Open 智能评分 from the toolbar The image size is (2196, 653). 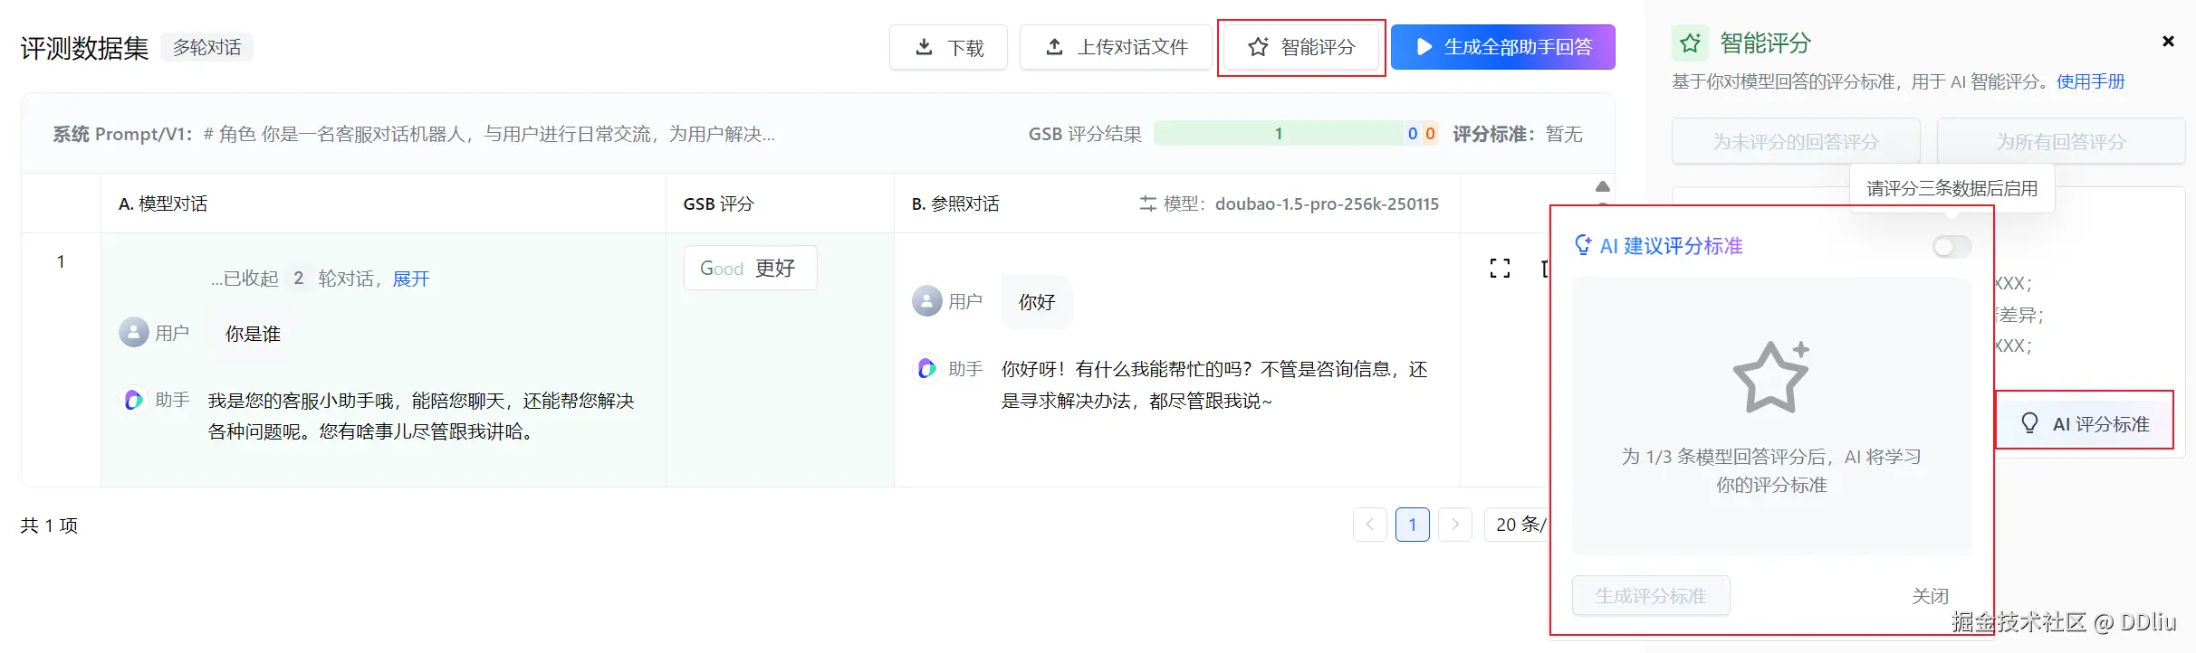[x=1301, y=47]
